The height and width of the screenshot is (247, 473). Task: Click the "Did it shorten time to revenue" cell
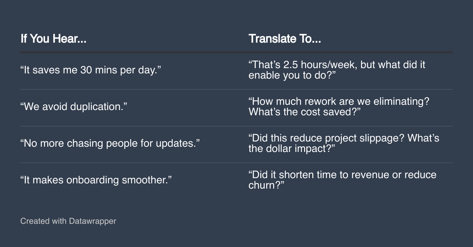(x=342, y=180)
